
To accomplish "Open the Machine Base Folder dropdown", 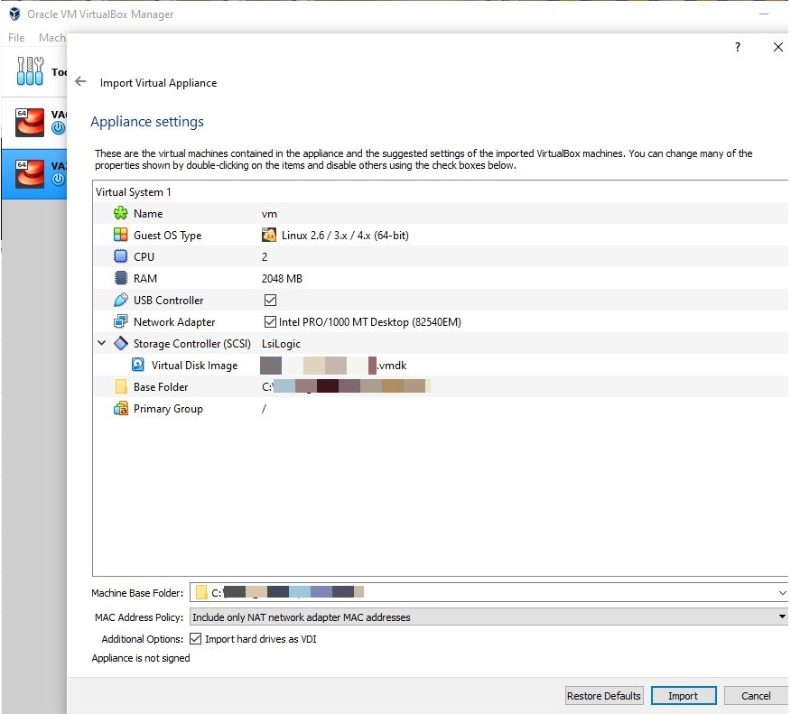I will coord(781,593).
